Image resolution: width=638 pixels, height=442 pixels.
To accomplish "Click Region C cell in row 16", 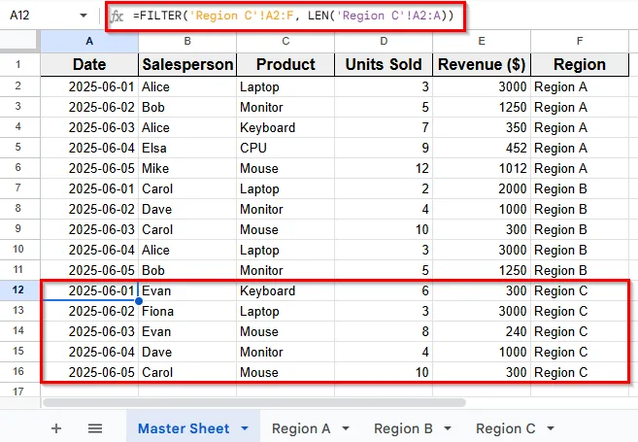I will click(580, 372).
